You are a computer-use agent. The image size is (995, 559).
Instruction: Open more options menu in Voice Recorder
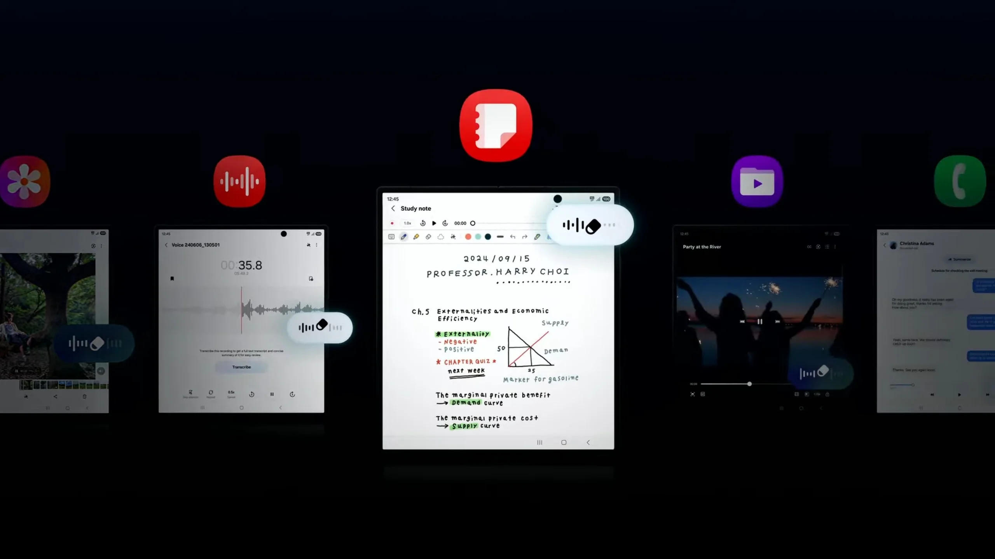[317, 245]
